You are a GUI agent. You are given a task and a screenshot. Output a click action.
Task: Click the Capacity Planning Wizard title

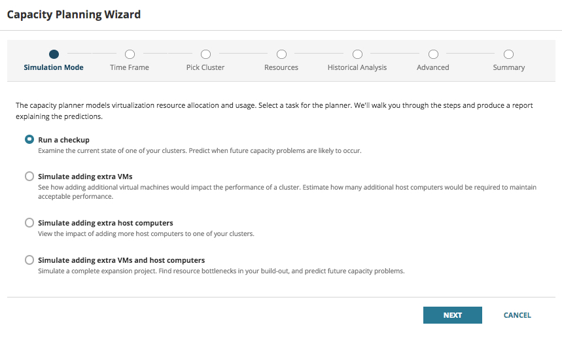click(x=74, y=14)
